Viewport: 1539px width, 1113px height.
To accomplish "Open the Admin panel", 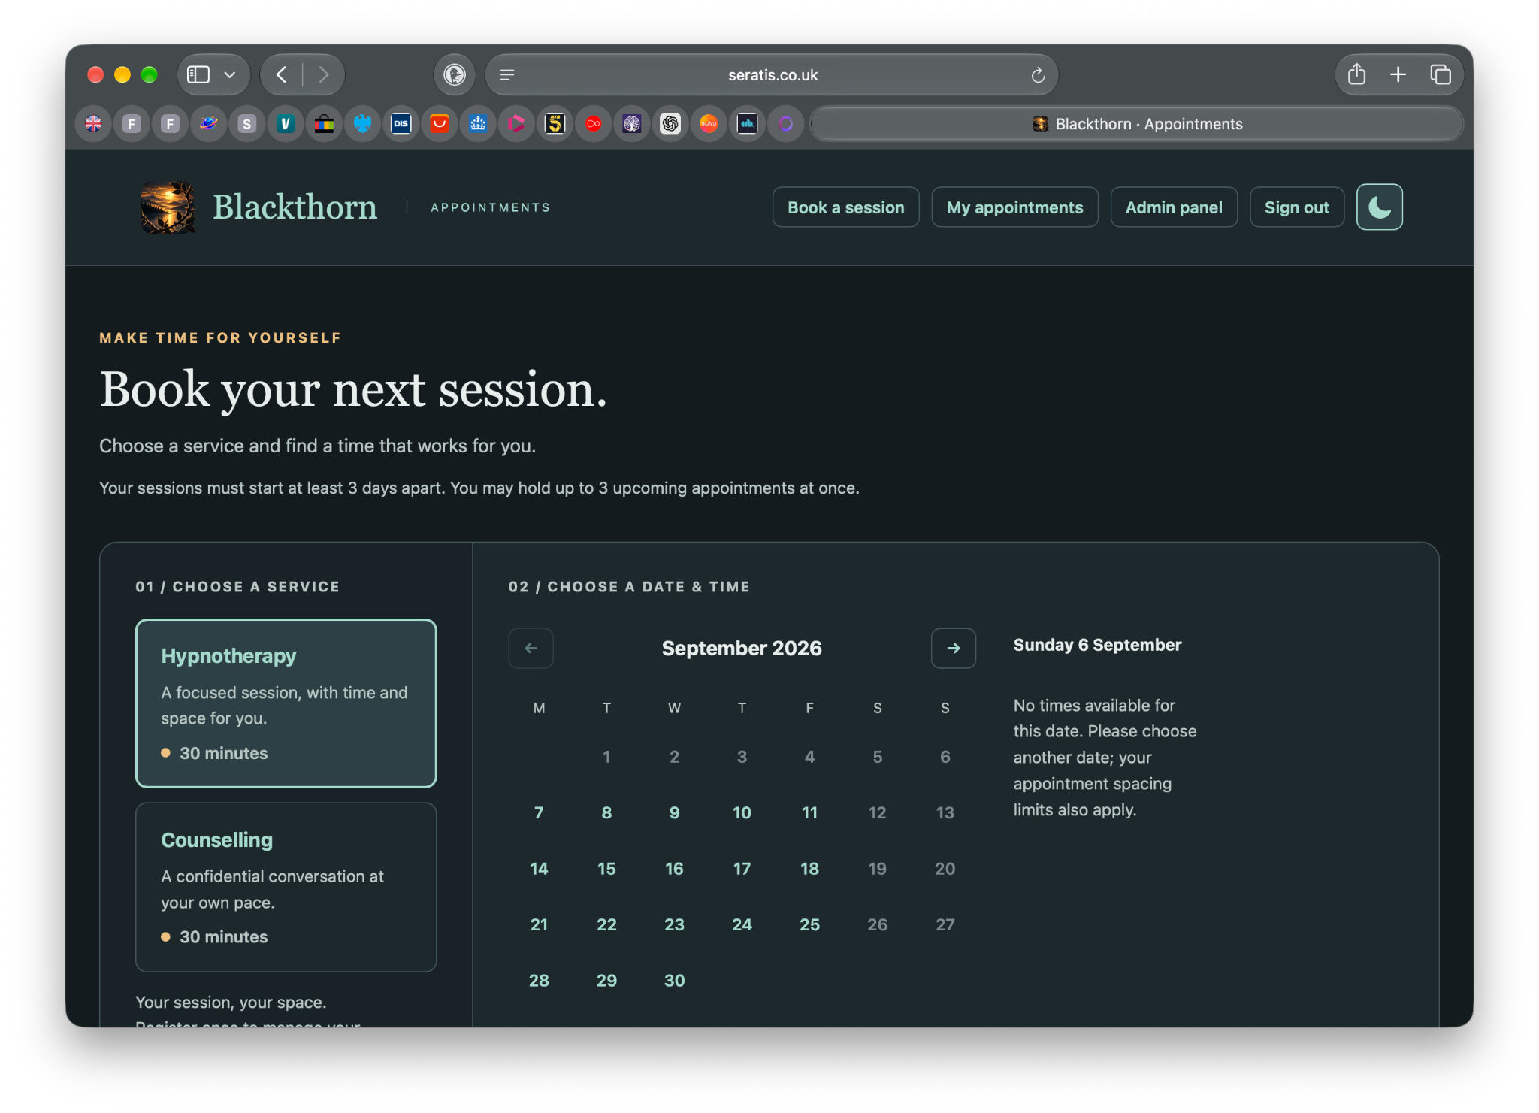I will 1174,207.
